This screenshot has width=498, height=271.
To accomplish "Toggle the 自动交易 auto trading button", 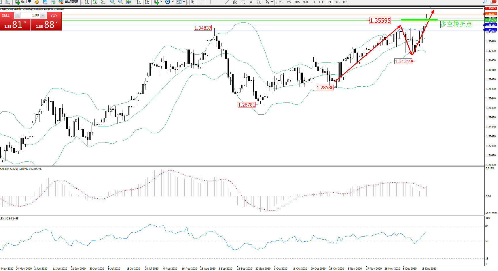I will [x=69, y=2].
